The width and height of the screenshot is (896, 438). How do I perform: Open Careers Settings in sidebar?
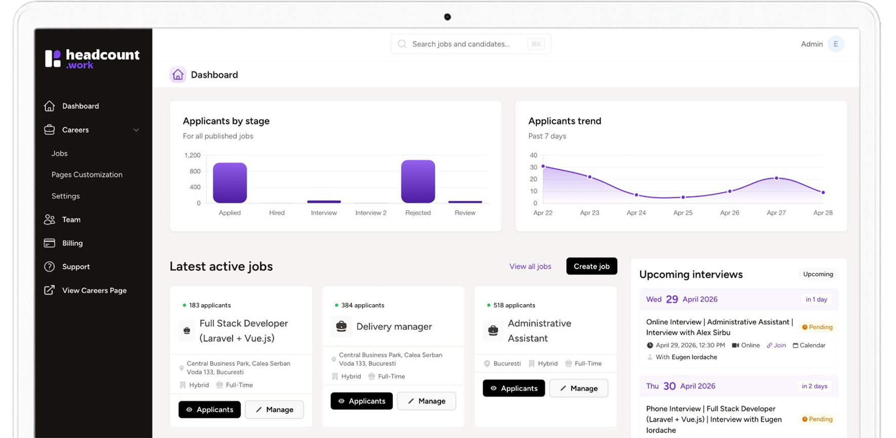65,196
